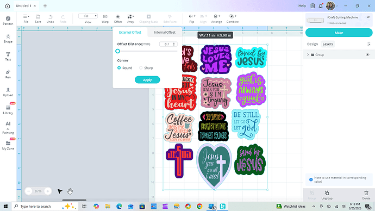375x211 pixels.
Task: Open the Fill view dropdown
Action: [x=87, y=16]
